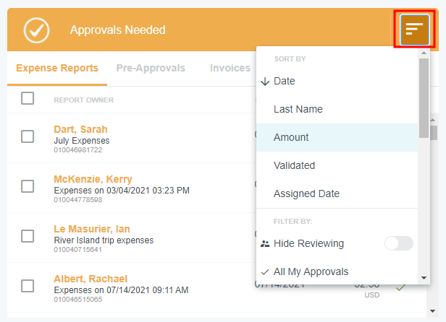Select Rachael Albert's expense report checkbox
This screenshot has height=322, width=446.
point(28,285)
